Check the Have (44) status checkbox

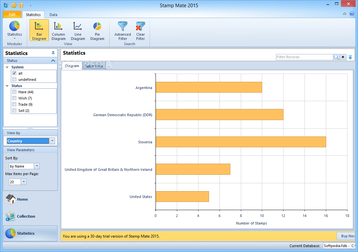(14, 92)
